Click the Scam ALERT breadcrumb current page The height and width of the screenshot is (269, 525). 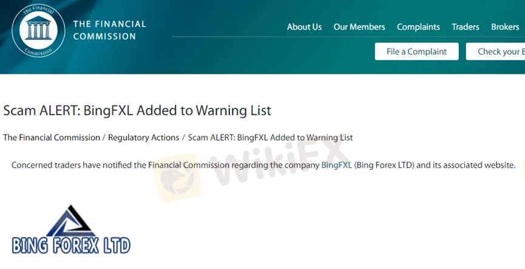(x=270, y=138)
